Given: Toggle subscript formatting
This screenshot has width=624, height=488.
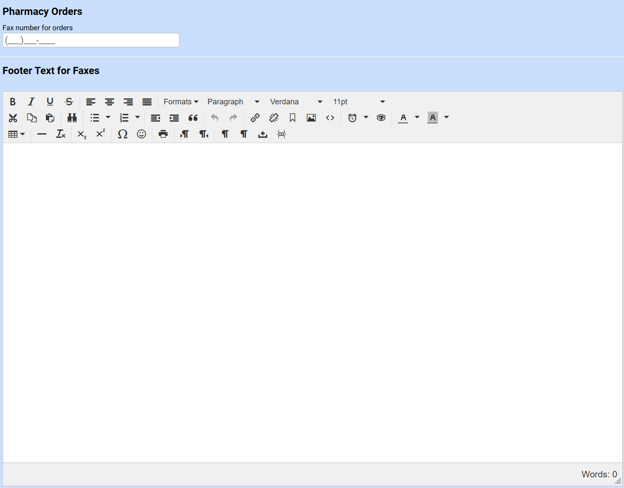Looking at the screenshot, I should 82,134.
